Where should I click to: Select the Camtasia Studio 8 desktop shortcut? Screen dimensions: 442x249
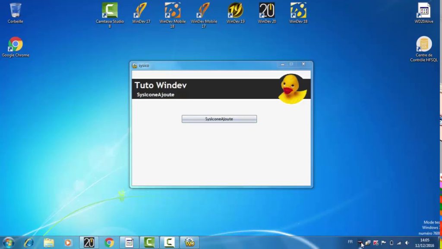[110, 15]
